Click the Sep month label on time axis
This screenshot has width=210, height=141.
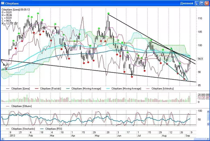(188, 136)
